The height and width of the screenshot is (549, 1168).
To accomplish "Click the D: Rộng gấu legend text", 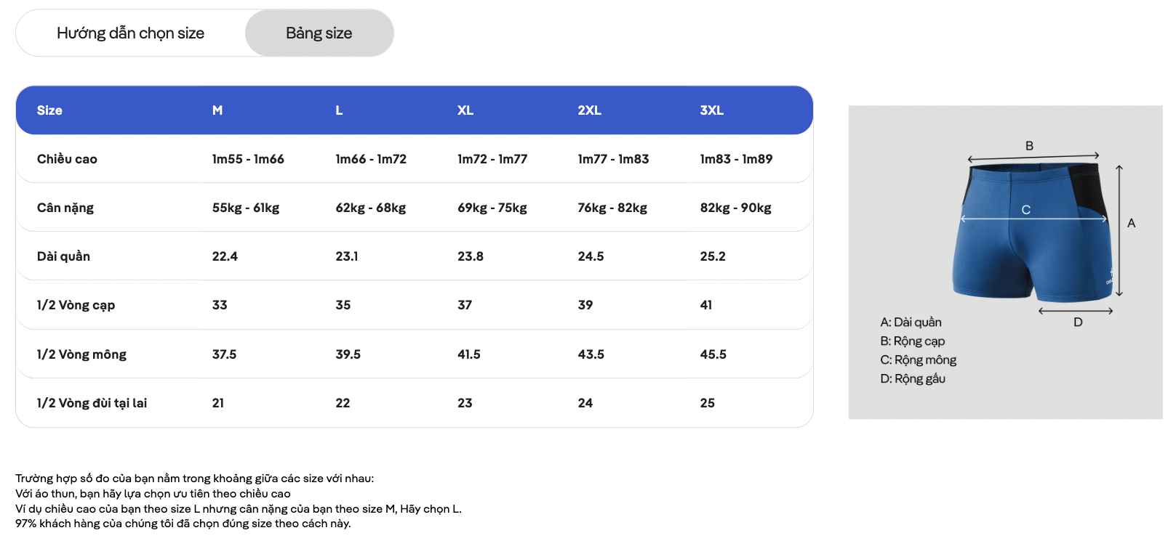I will coord(913,379).
